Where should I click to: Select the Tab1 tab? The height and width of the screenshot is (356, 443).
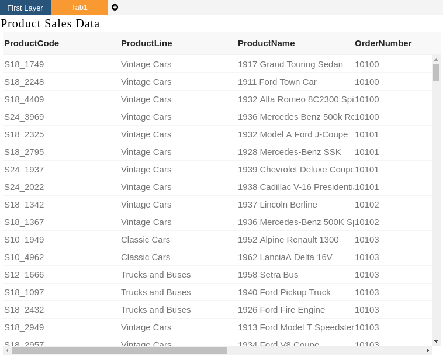79,8
